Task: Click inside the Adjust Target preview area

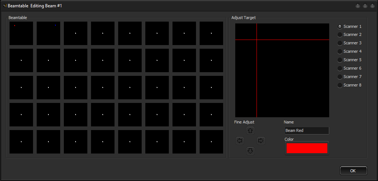Action: point(282,70)
